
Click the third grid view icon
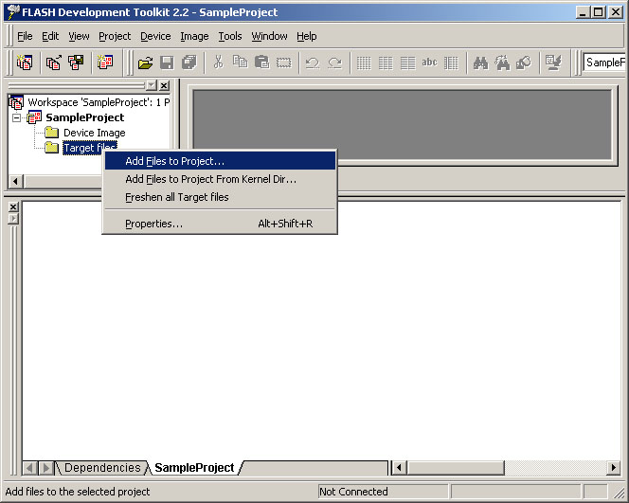(x=407, y=63)
